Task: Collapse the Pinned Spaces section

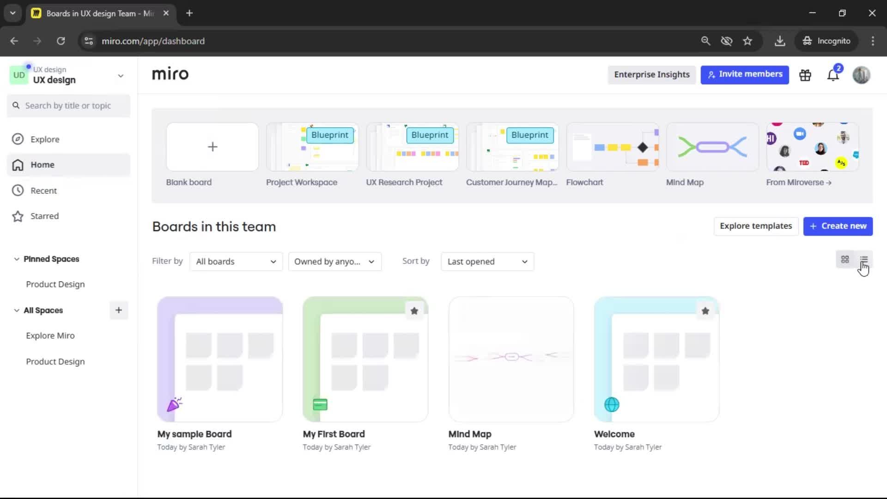Action: [x=17, y=259]
